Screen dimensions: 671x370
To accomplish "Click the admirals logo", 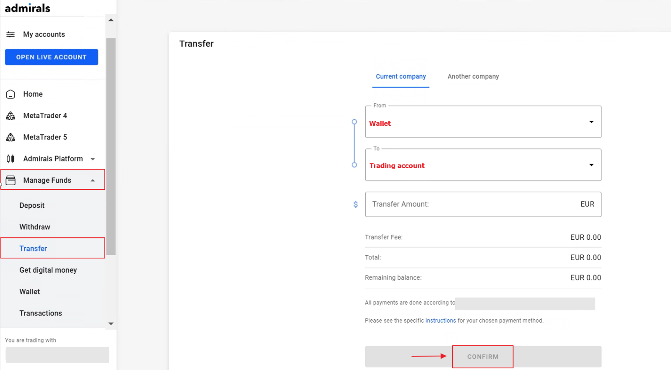I will tap(28, 8).
